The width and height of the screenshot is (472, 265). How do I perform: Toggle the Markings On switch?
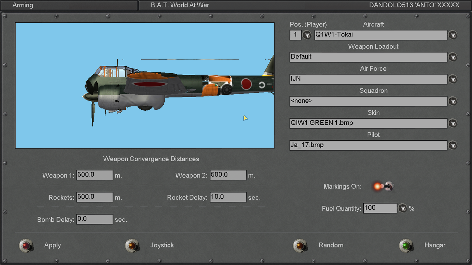tap(383, 186)
